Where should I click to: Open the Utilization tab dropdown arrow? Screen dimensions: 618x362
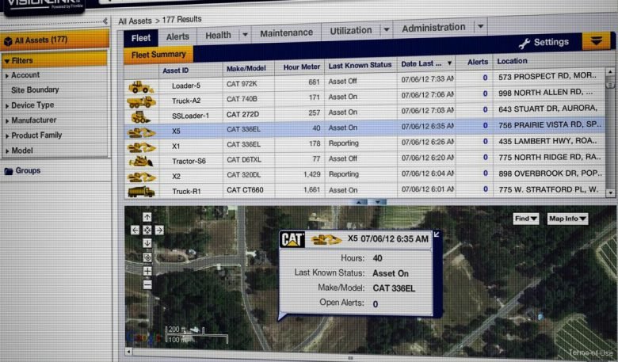[x=387, y=29]
